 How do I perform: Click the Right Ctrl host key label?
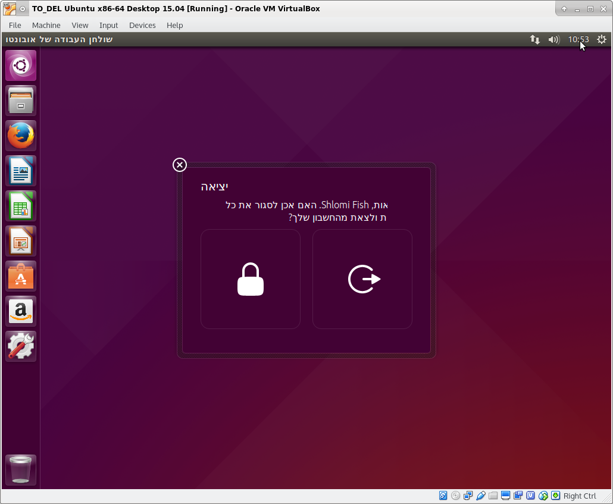[x=580, y=496]
